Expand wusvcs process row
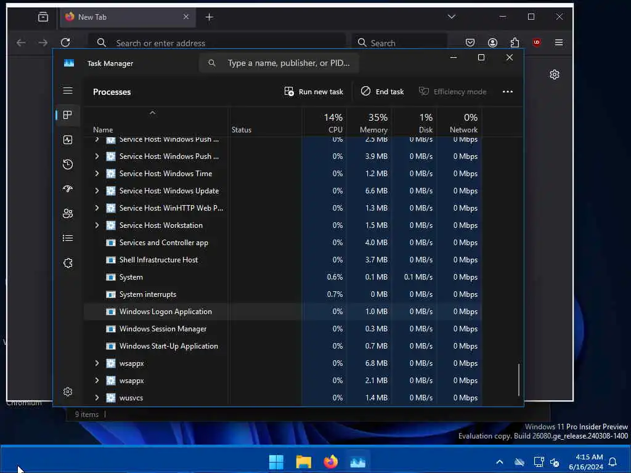Screen dimensions: 631x473 pyautogui.click(x=97, y=398)
